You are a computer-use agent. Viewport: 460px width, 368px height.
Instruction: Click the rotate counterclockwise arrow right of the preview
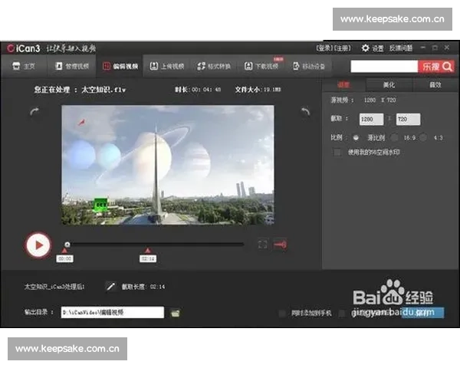click(305, 112)
